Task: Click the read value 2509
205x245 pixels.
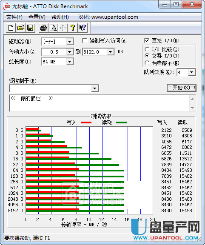Action: point(187,130)
